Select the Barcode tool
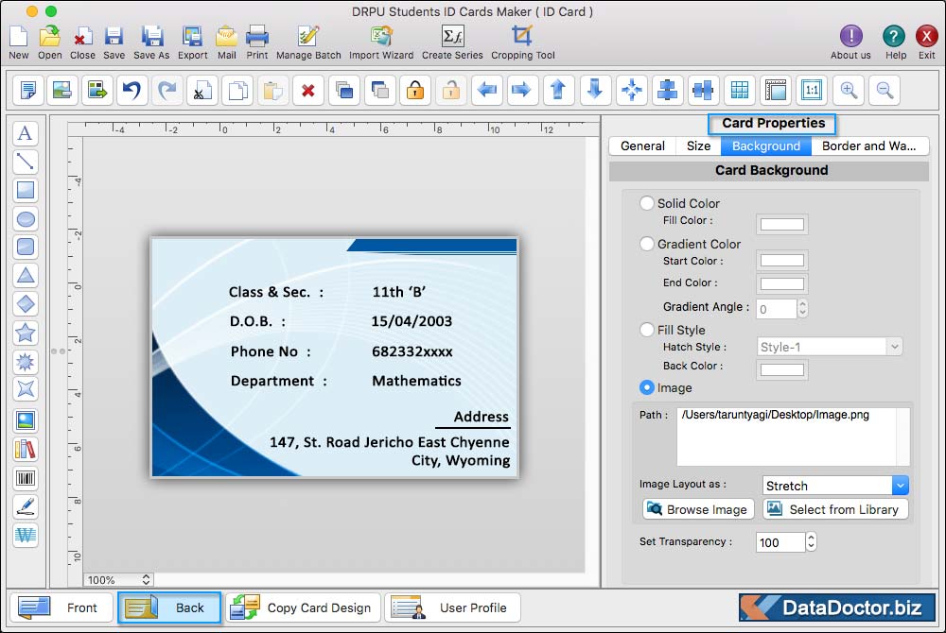This screenshot has height=633, width=946. 26,478
